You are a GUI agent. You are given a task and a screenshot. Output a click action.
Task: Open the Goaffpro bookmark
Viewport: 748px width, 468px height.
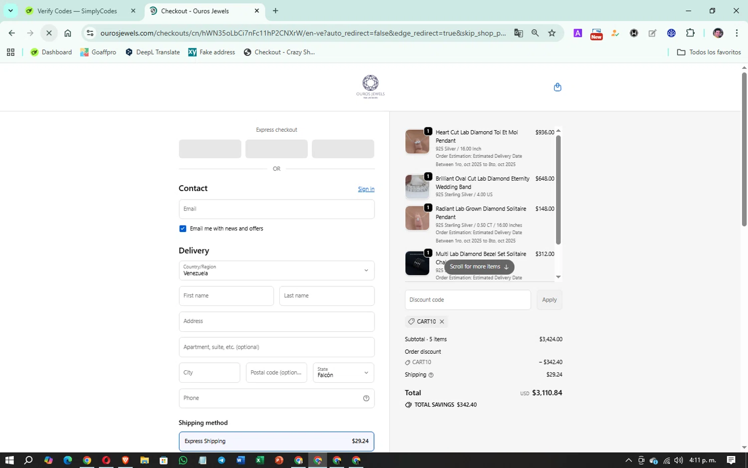point(98,52)
